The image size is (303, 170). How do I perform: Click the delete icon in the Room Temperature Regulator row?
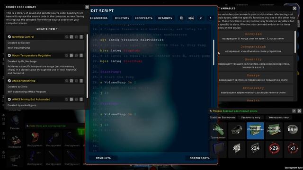81,56
